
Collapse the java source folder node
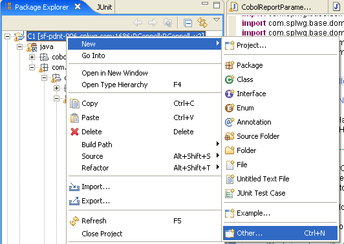[20, 46]
